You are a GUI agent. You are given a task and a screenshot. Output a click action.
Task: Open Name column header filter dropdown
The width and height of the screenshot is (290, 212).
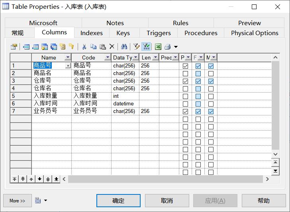pyautogui.click(x=68, y=57)
